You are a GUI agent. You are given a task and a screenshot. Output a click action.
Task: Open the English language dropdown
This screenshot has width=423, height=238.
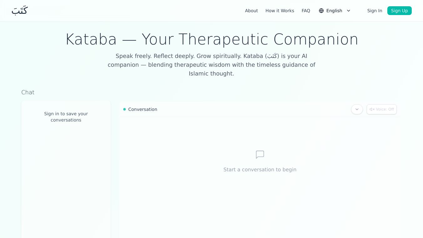coord(334,11)
